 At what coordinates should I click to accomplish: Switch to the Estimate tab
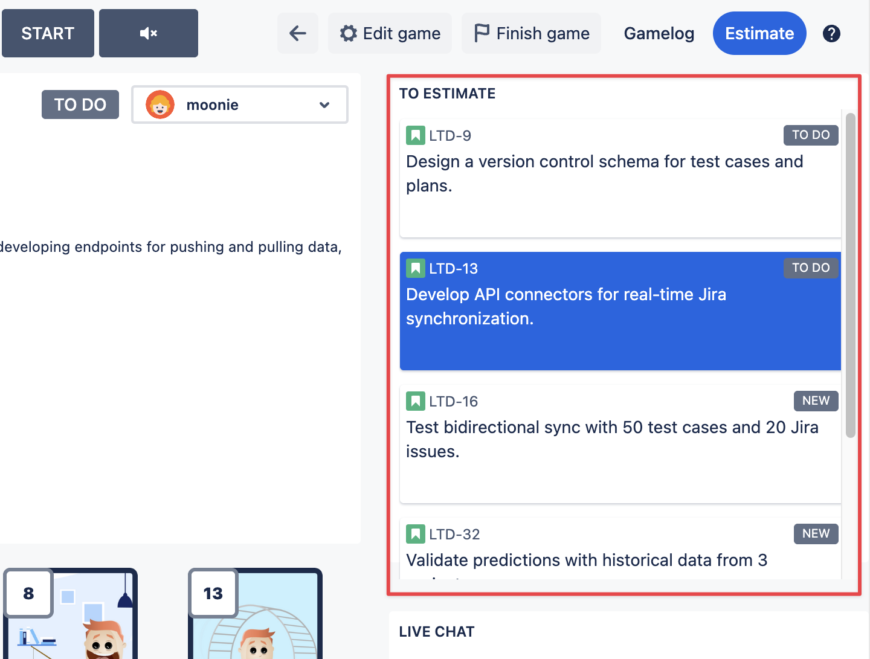(759, 33)
